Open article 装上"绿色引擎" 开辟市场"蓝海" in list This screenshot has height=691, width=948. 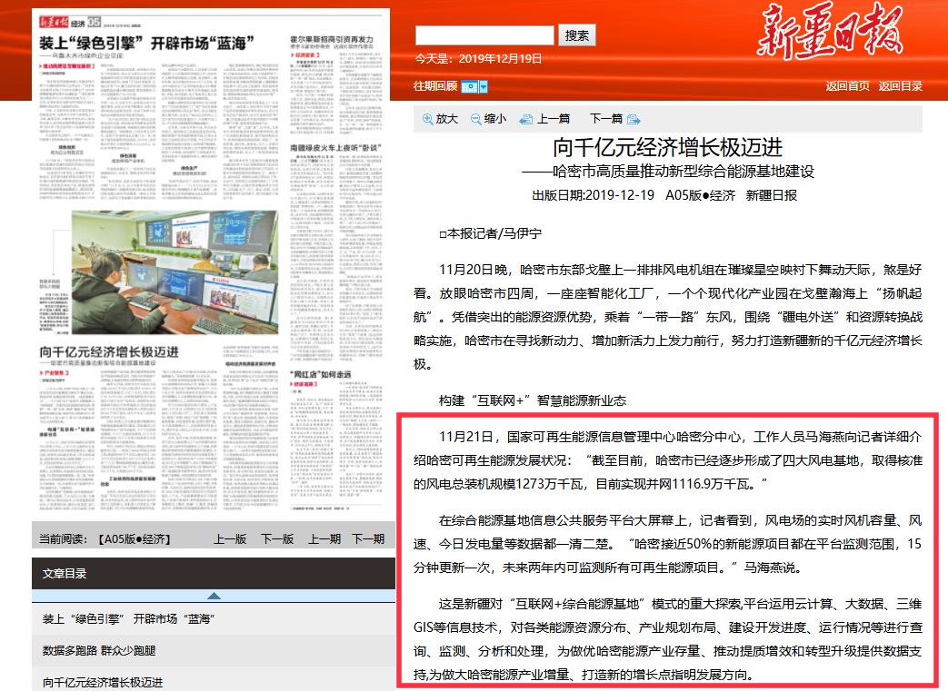pyautogui.click(x=128, y=619)
